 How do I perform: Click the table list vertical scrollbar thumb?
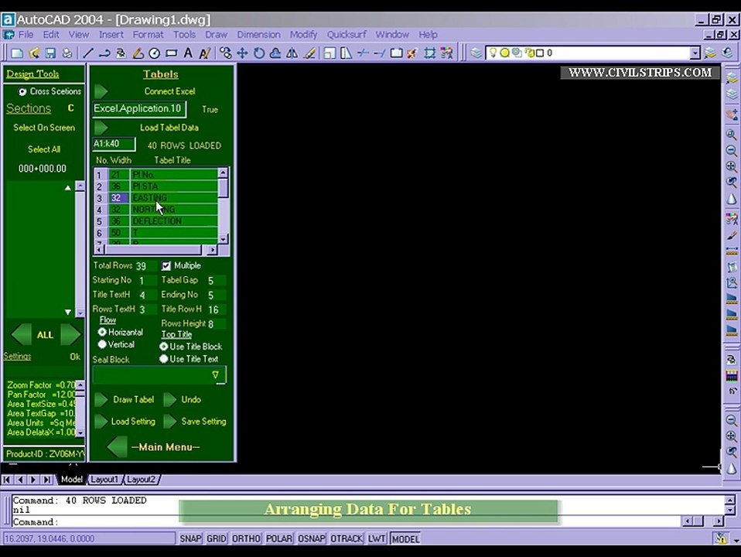coord(223,188)
